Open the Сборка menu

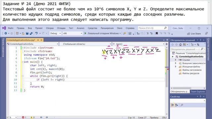tap(50, 28)
